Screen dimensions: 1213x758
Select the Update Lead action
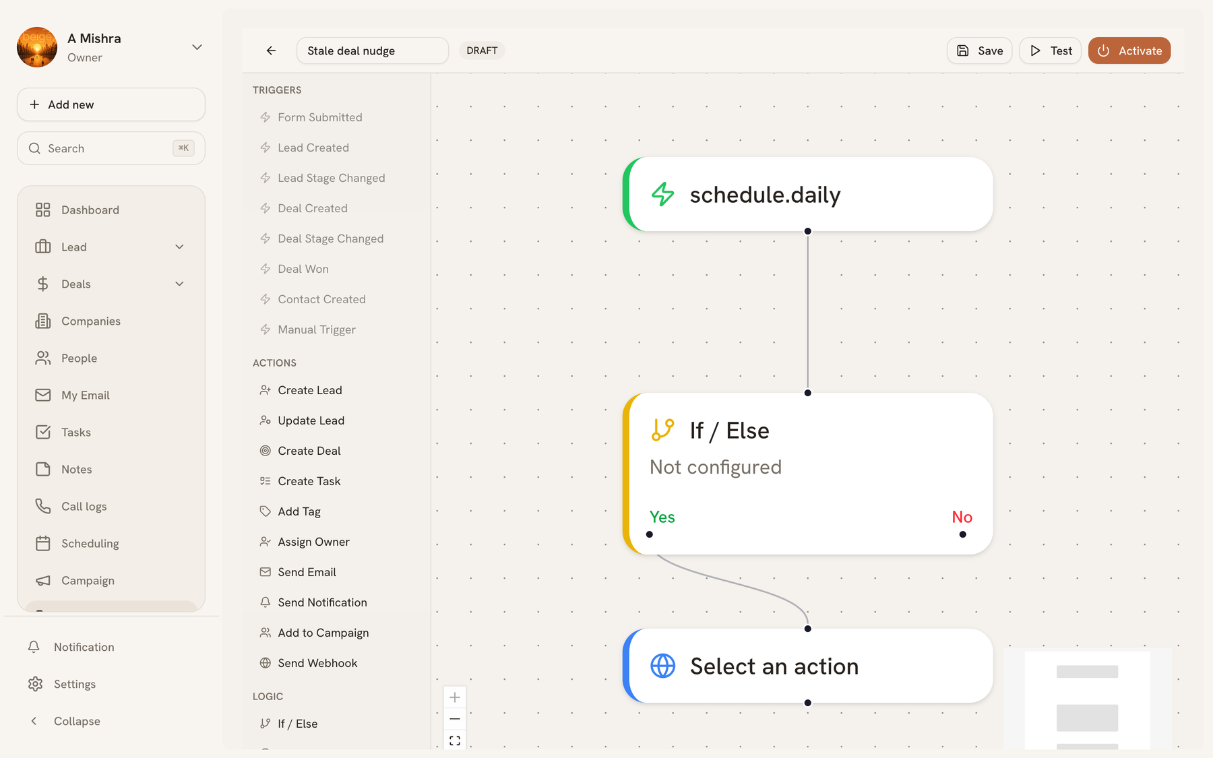pyautogui.click(x=337, y=420)
